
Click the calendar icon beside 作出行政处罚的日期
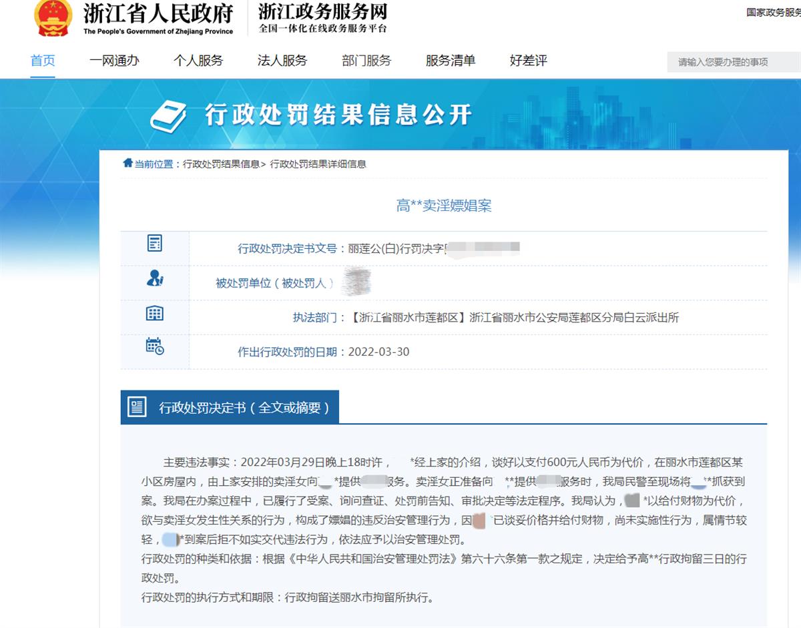click(x=155, y=346)
